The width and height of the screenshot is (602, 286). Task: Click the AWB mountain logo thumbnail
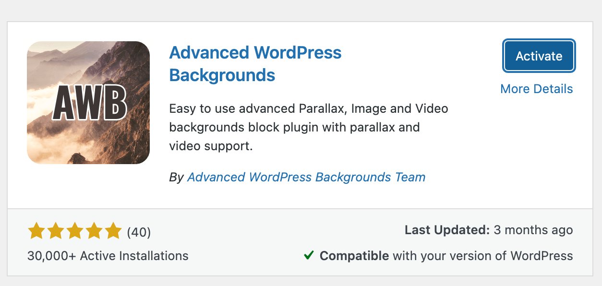88,103
